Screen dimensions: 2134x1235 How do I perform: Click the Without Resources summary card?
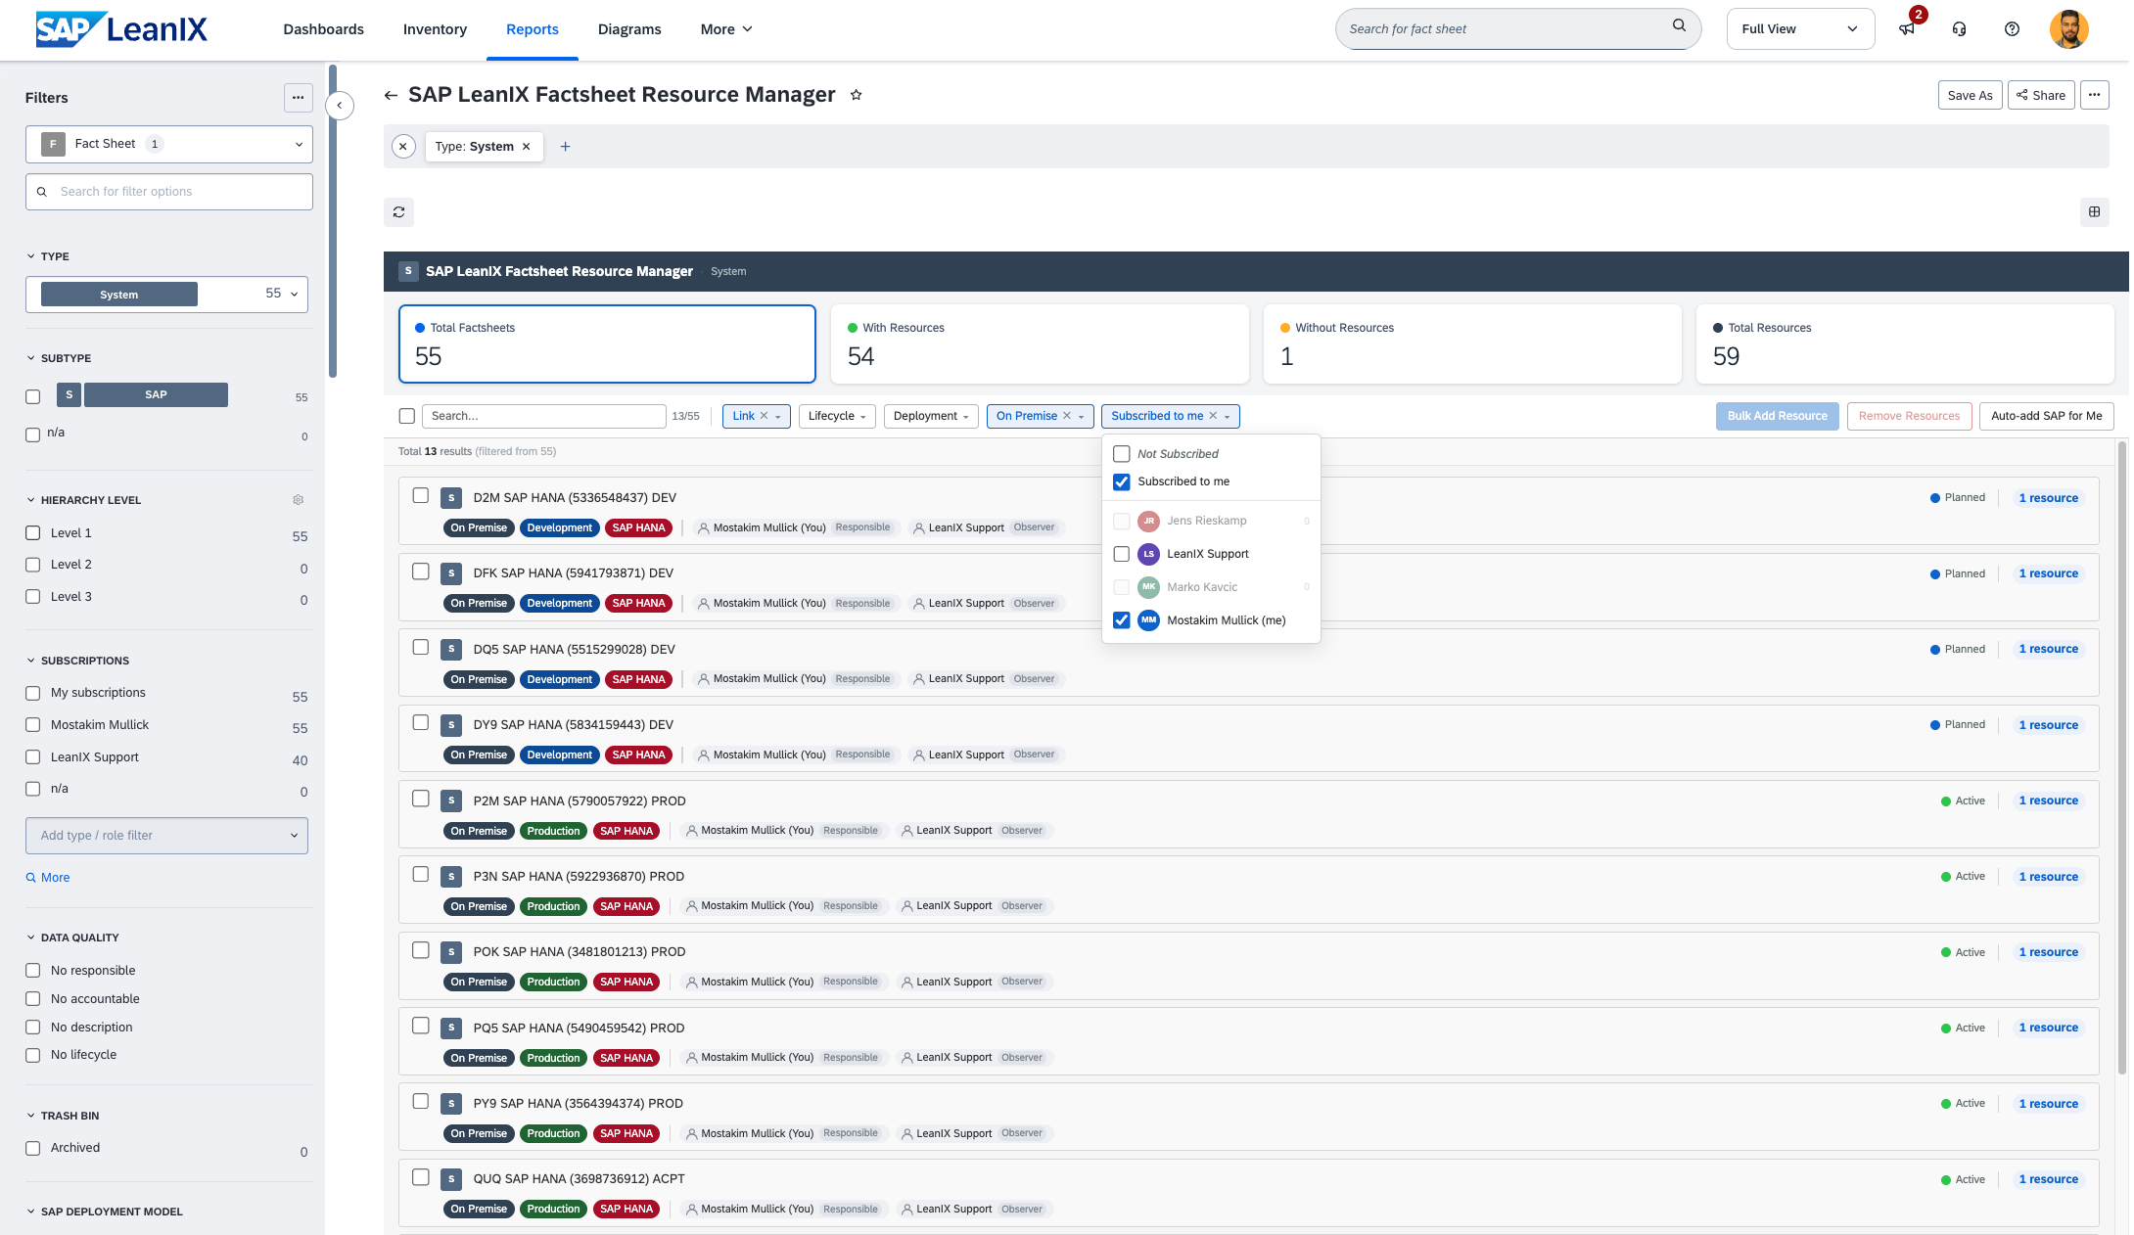(x=1472, y=343)
